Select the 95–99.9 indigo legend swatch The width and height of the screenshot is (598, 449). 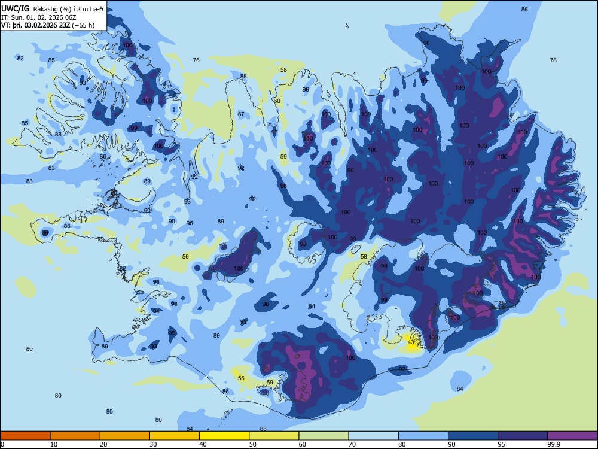click(x=523, y=436)
